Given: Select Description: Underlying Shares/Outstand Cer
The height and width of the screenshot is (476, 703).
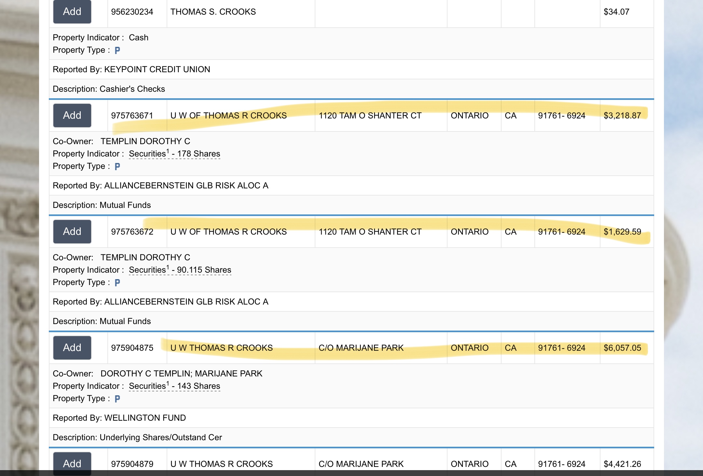Looking at the screenshot, I should coord(137,438).
